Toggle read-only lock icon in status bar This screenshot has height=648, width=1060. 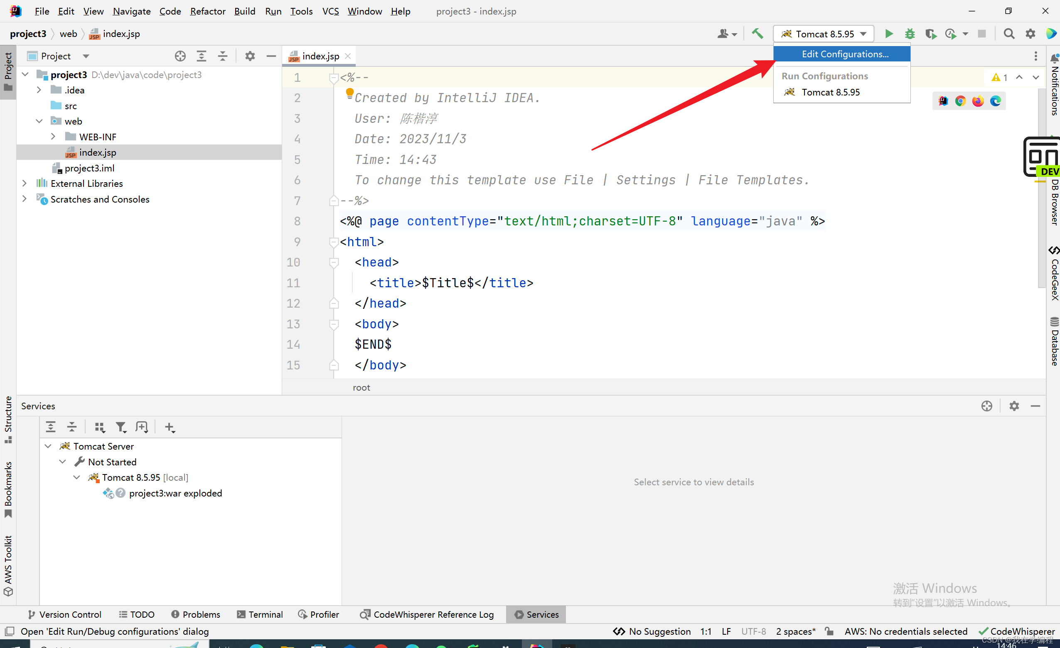[x=829, y=631]
